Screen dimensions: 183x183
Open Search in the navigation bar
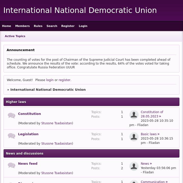point(52,26)
